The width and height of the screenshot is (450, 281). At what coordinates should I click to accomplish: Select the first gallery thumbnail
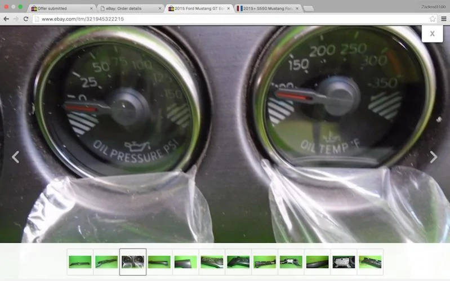coord(80,262)
